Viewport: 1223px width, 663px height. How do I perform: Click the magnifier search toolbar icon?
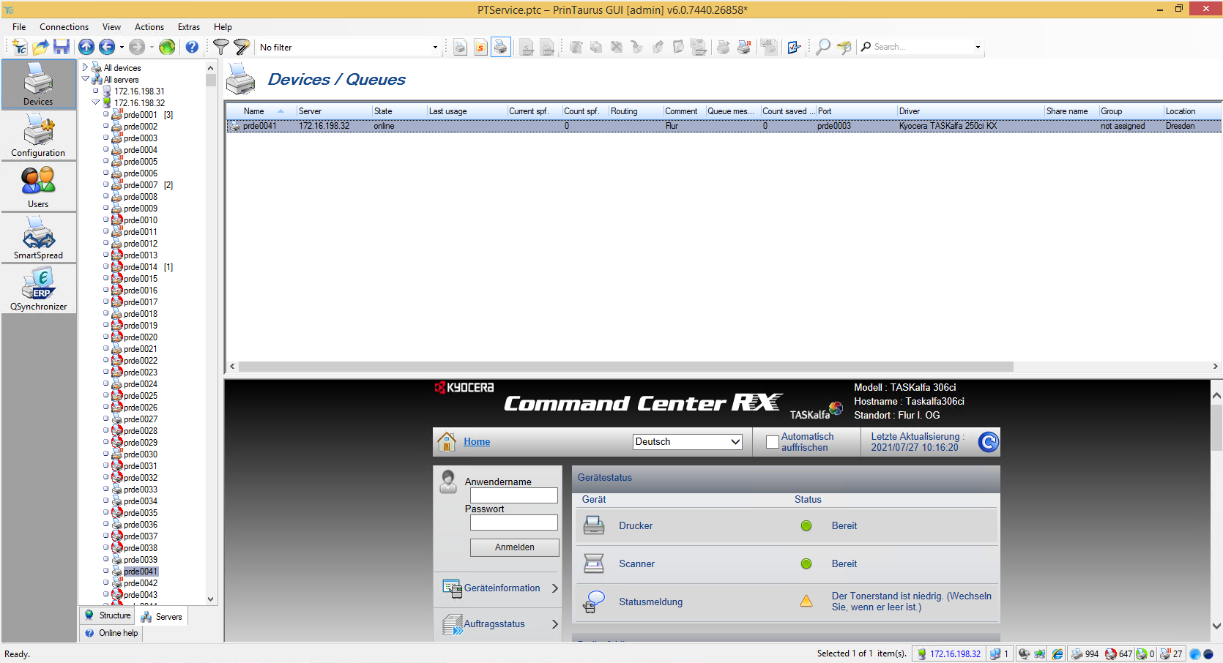[823, 47]
